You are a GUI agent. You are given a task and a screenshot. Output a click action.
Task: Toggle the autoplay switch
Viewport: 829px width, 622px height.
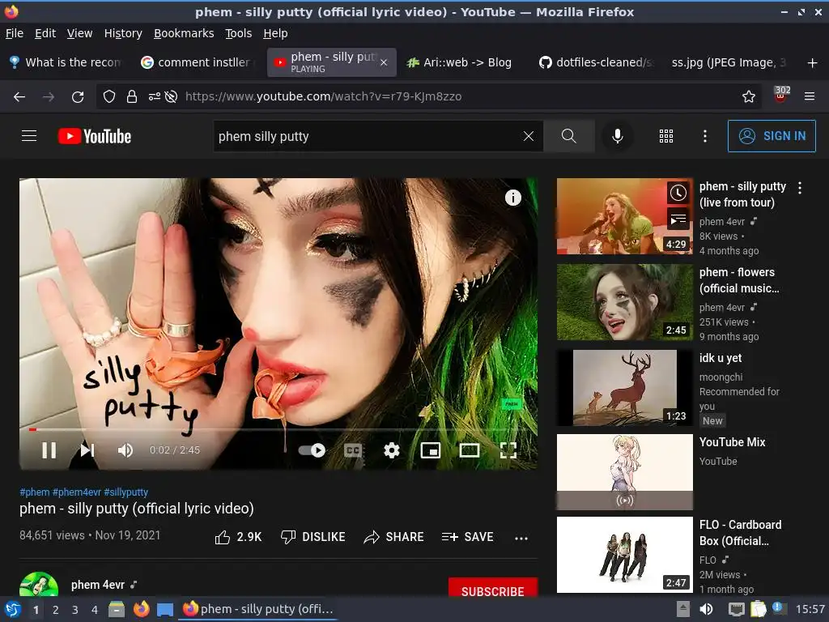(312, 450)
